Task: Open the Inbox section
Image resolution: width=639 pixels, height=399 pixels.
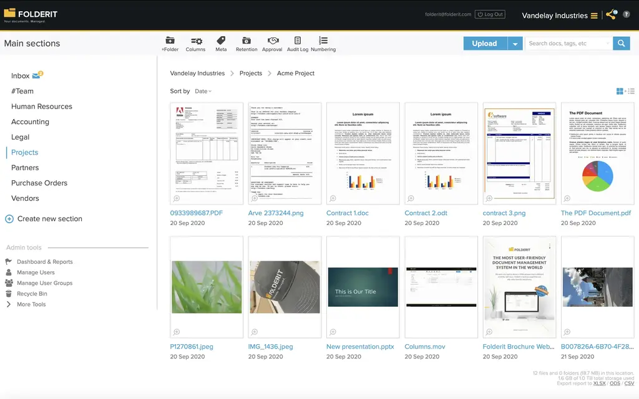Action: (21, 75)
